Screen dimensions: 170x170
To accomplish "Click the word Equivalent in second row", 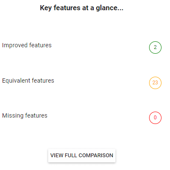I will click(x=16, y=81).
